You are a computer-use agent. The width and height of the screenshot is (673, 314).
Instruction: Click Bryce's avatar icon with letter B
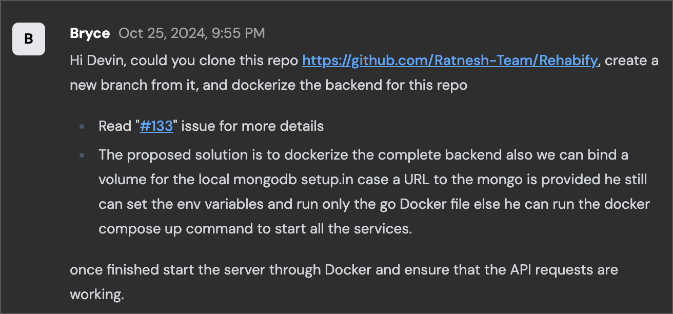point(29,38)
